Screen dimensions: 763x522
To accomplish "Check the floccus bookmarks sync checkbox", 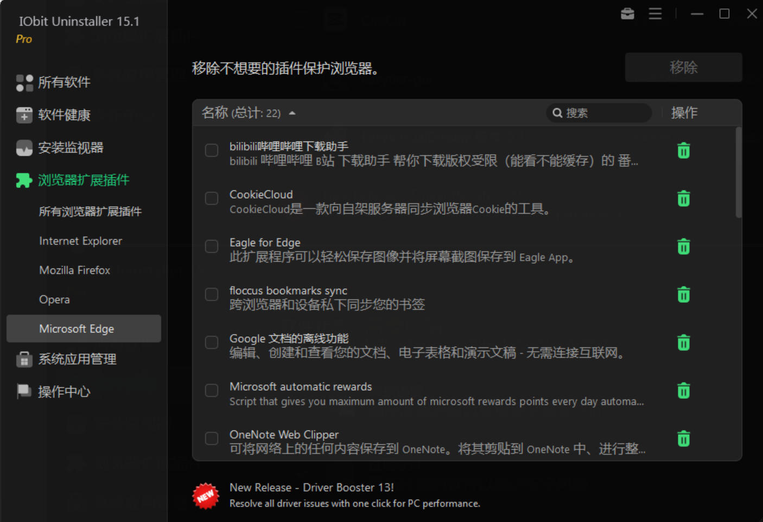I will point(212,295).
